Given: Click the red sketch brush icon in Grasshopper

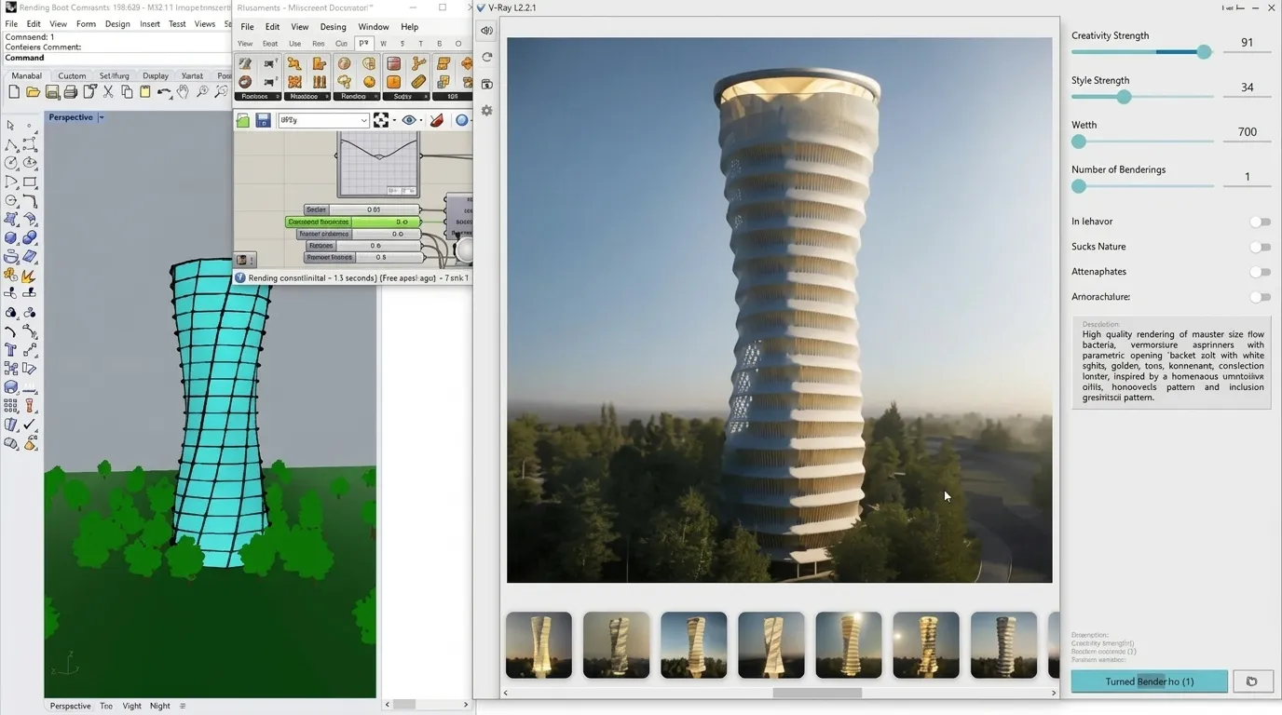Looking at the screenshot, I should click(x=436, y=120).
